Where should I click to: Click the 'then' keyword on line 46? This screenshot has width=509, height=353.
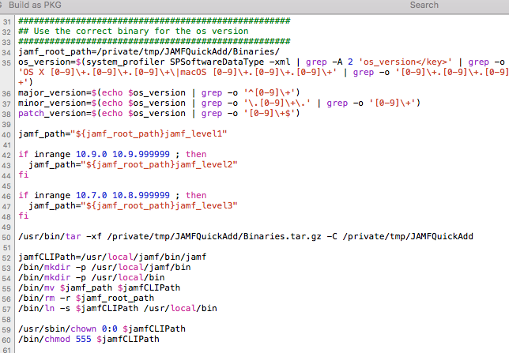click(x=196, y=195)
